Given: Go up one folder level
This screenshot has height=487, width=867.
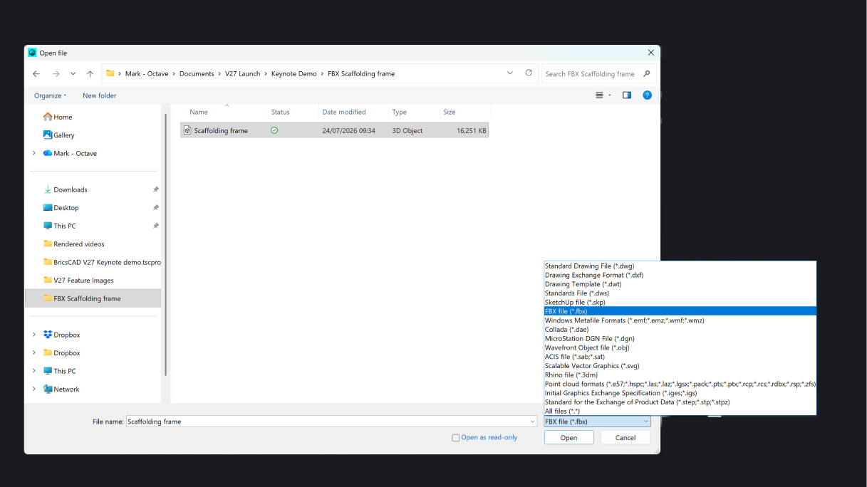Looking at the screenshot, I should click(x=90, y=73).
